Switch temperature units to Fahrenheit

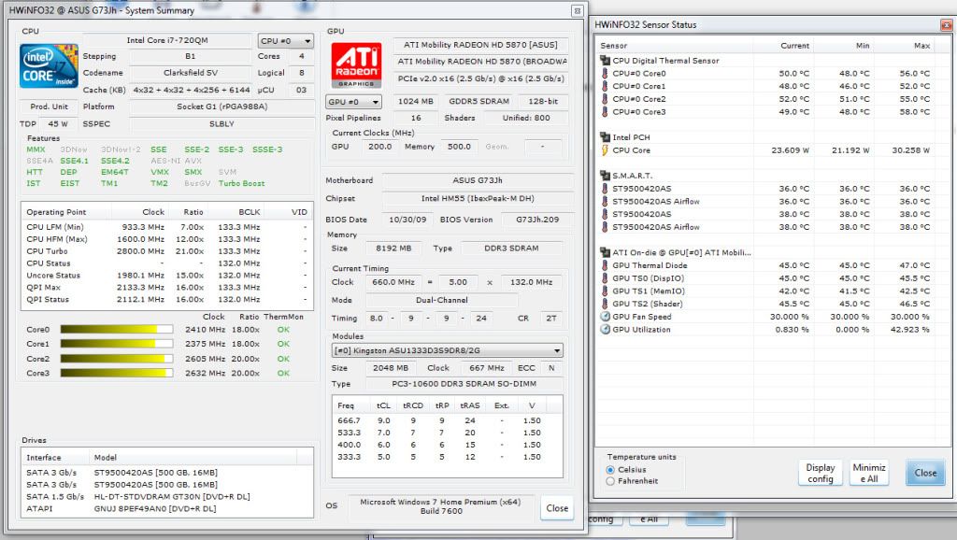[x=610, y=481]
